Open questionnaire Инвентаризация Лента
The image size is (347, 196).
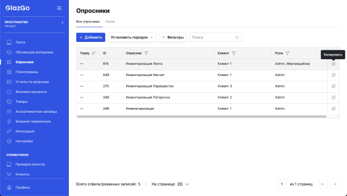coord(144,64)
